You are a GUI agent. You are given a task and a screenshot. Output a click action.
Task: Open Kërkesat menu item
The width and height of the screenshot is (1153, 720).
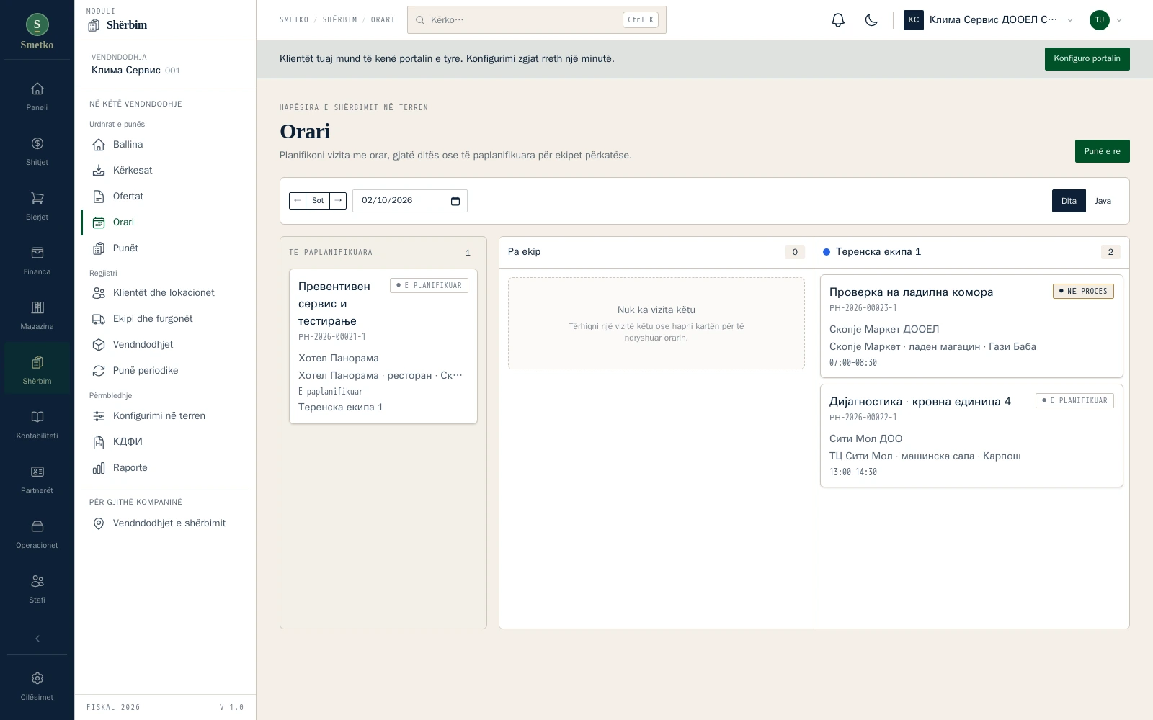(165, 171)
